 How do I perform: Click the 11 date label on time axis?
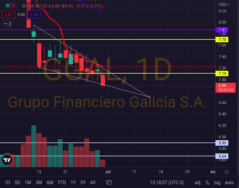pos(134,172)
